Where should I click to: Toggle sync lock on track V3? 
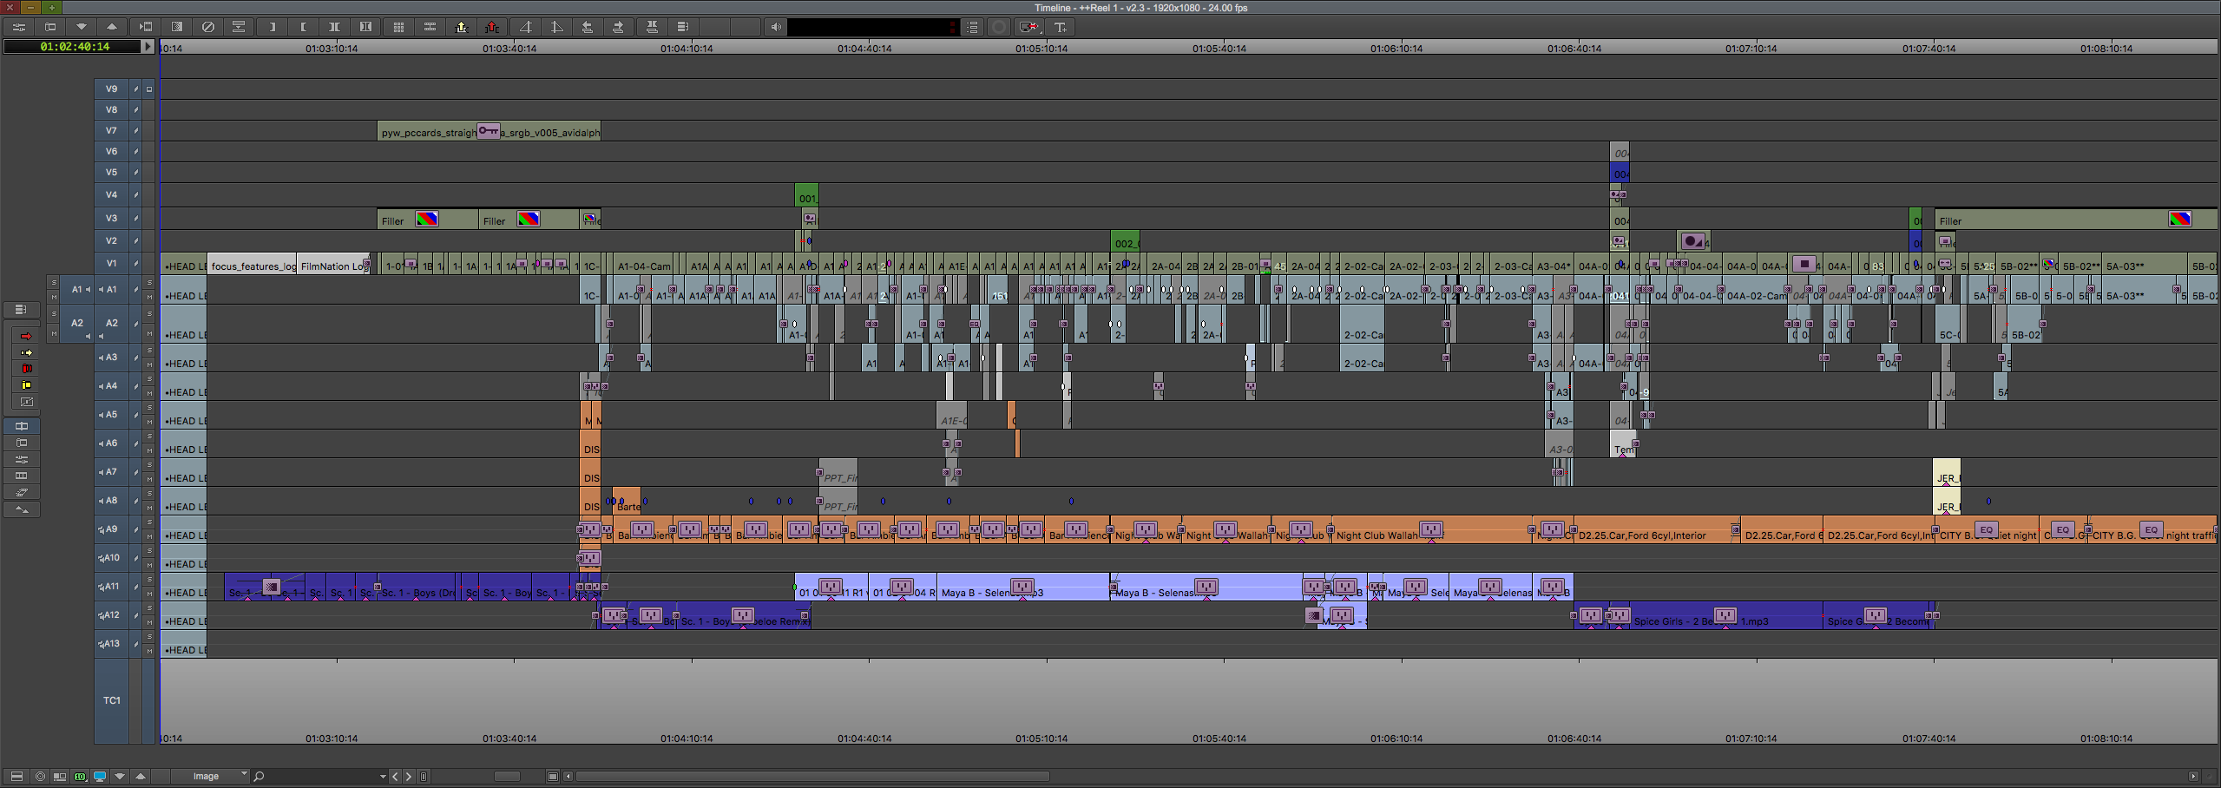136,219
